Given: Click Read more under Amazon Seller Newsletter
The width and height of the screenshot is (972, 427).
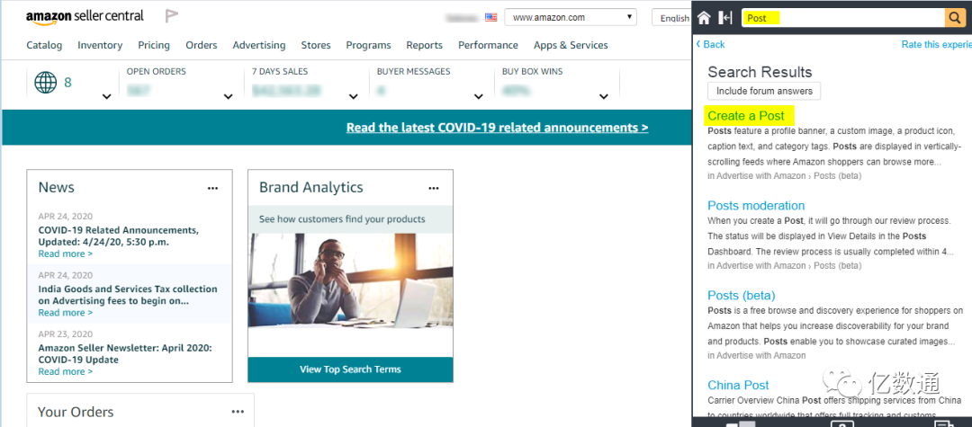Looking at the screenshot, I should pyautogui.click(x=66, y=371).
